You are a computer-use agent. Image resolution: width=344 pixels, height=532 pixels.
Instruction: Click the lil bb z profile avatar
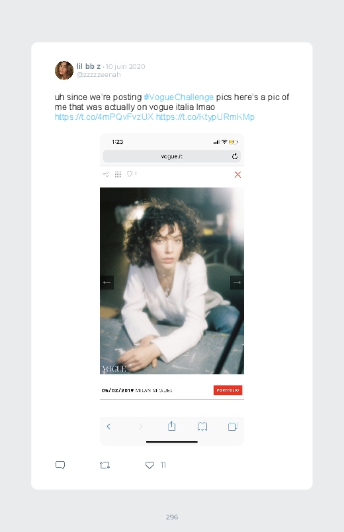(x=64, y=71)
